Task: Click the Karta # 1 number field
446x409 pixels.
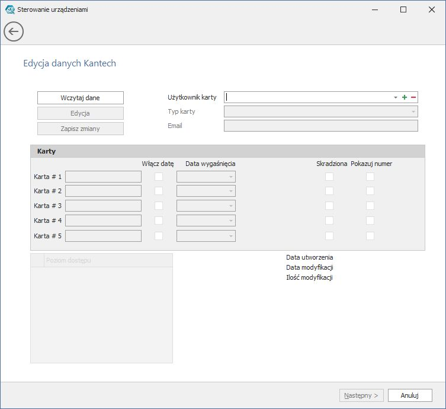Action: 103,177
